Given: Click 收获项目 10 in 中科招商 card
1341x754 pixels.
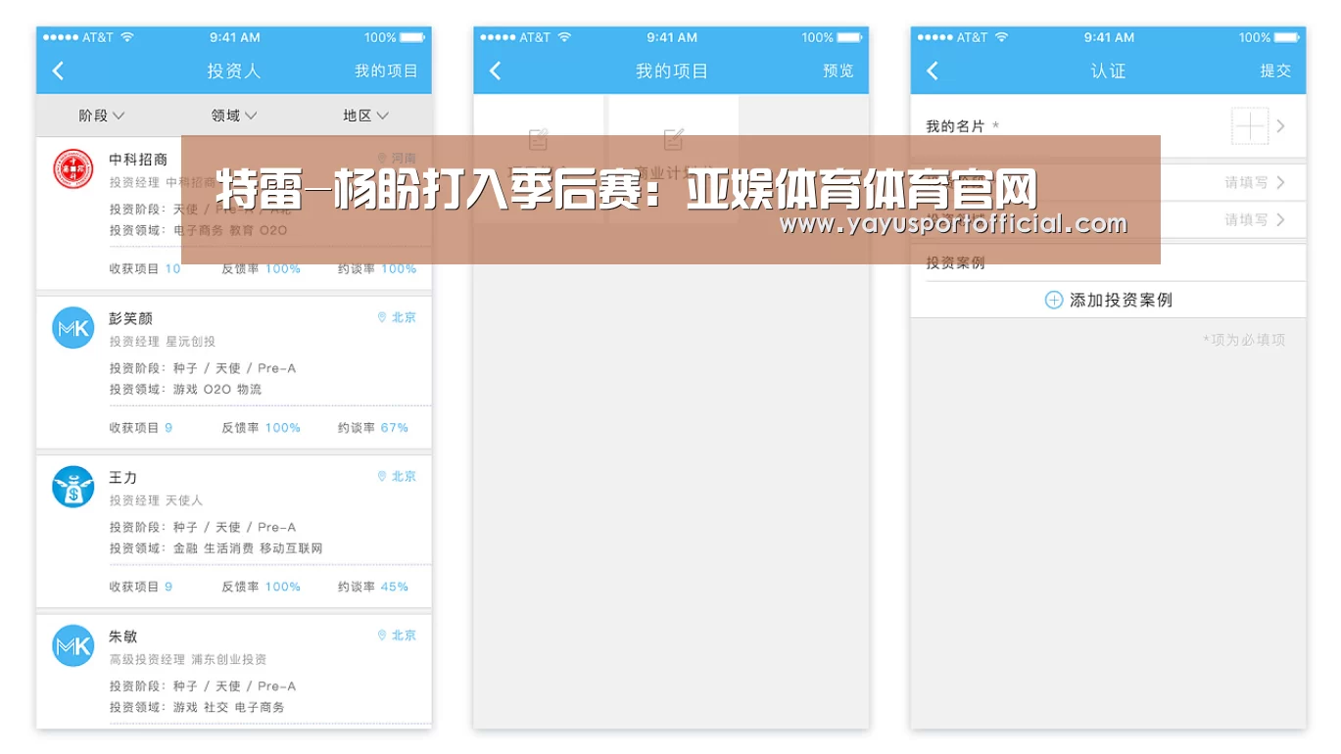Looking at the screenshot, I should tap(145, 268).
